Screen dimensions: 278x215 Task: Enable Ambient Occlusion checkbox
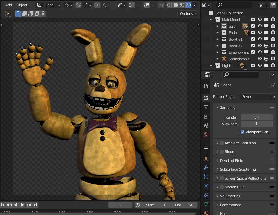tap(222, 143)
